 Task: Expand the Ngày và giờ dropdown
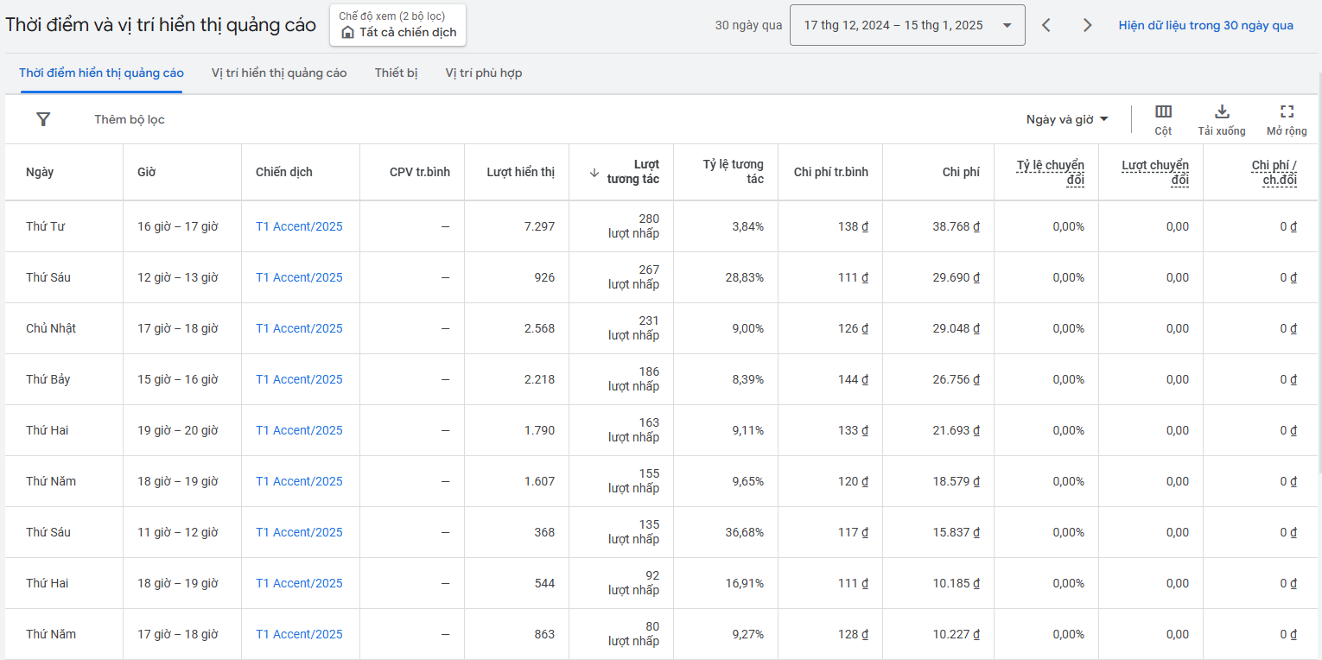tap(1067, 119)
